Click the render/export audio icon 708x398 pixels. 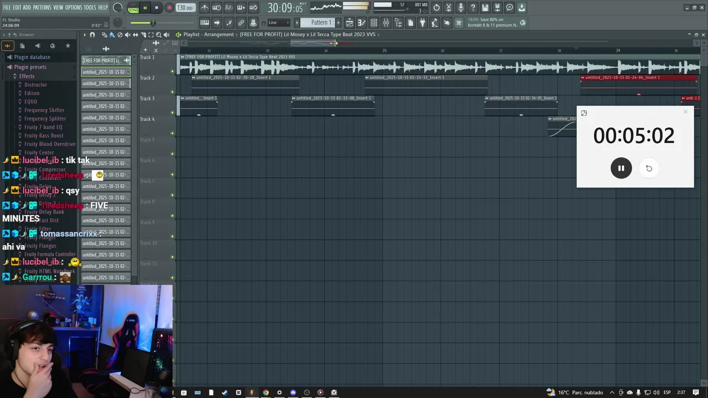click(x=497, y=8)
